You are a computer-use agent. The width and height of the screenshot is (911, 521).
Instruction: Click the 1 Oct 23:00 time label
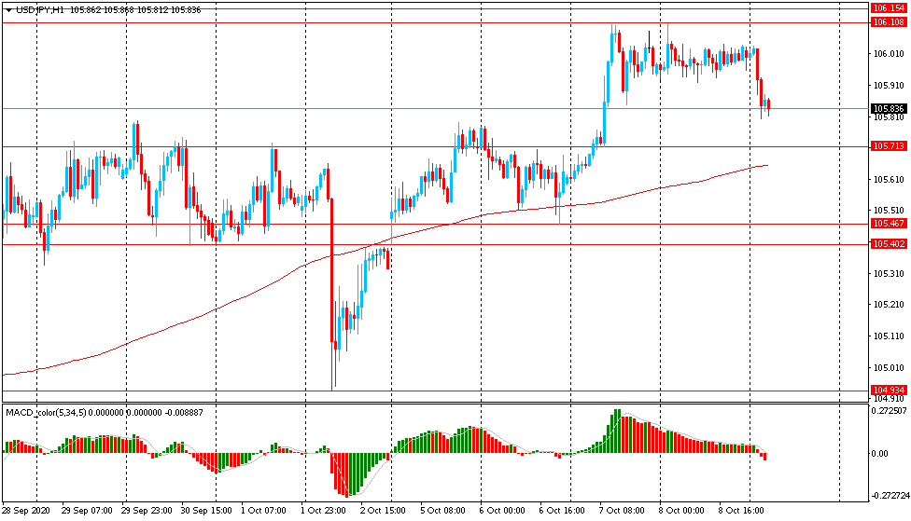(x=323, y=511)
